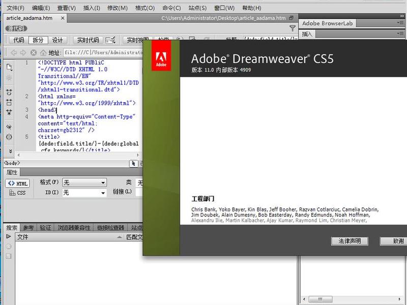This screenshot has height=305, width=407.
Task: Open the 插入(I) menu in menu bar
Action: tap(92, 8)
